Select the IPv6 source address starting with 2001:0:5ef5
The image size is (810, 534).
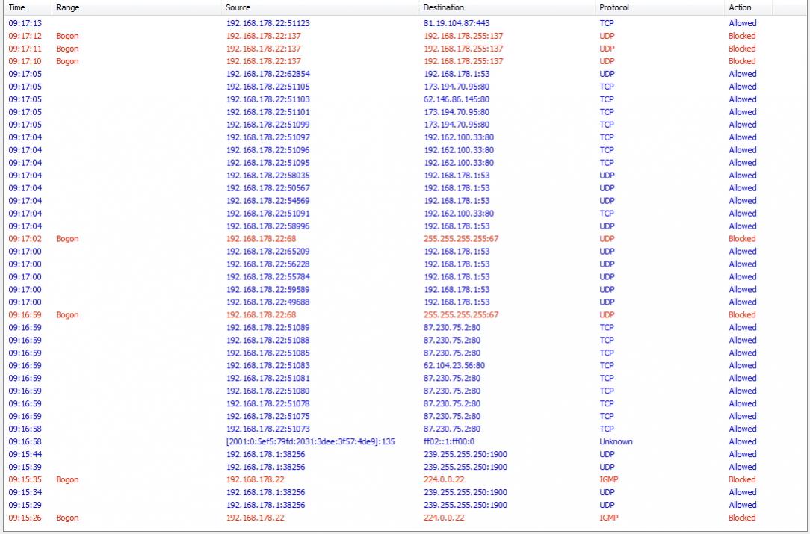[310, 441]
